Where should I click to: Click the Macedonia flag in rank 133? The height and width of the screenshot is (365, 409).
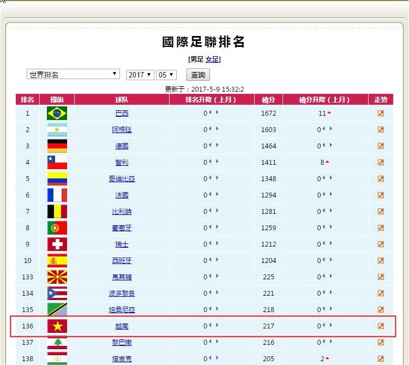point(57,277)
